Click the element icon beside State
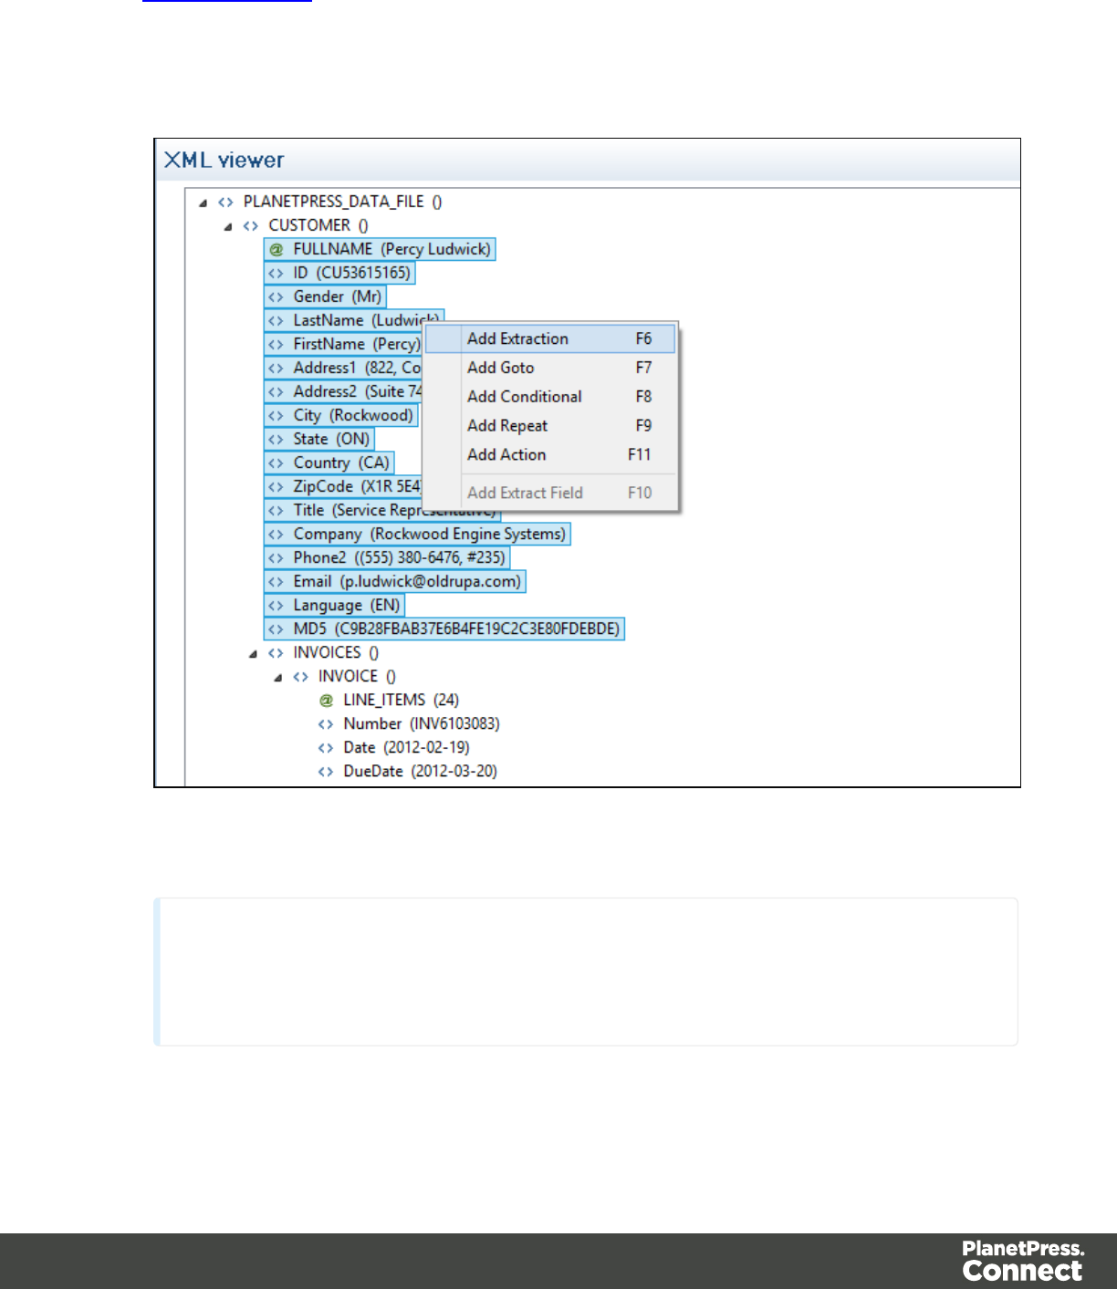The image size is (1117, 1289). (x=276, y=439)
